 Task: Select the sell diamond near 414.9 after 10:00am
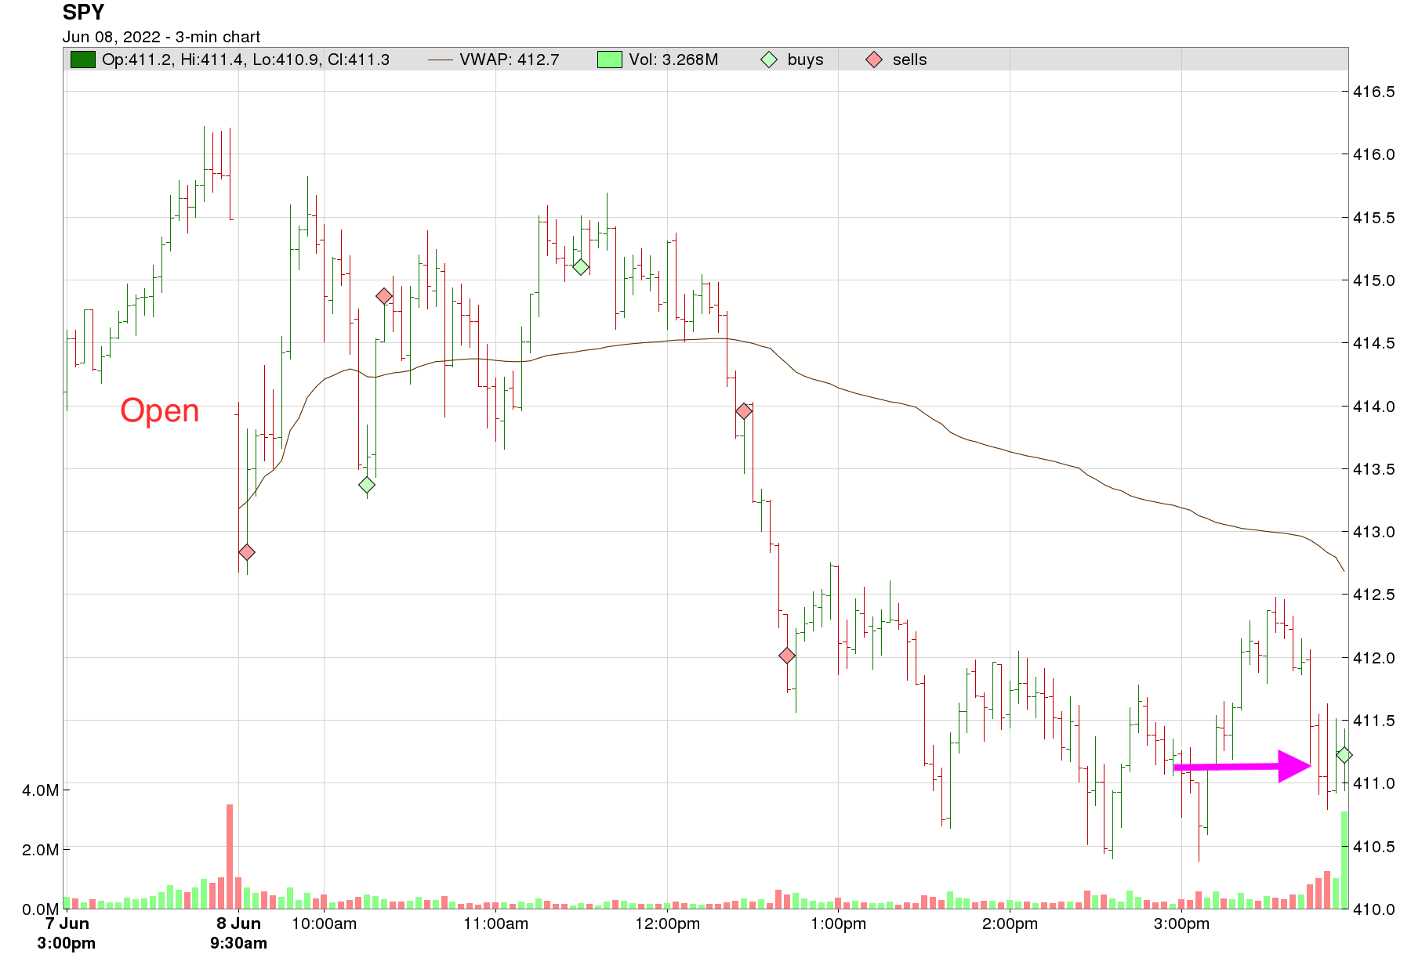click(x=384, y=296)
